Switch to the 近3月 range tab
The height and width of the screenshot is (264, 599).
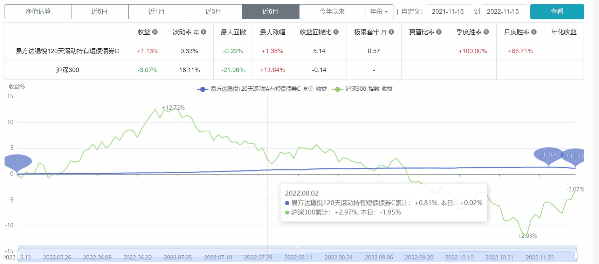[213, 12]
